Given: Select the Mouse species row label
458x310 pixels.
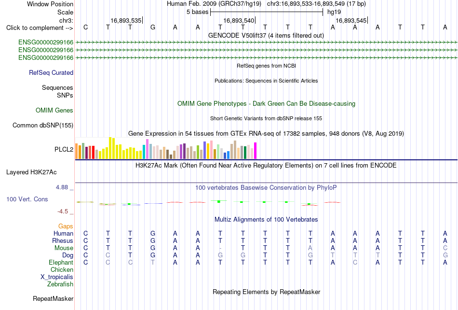Looking at the screenshot, I should click(x=64, y=248).
